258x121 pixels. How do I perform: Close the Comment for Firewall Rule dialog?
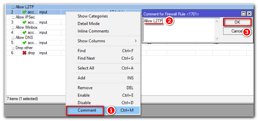[x=249, y=14]
